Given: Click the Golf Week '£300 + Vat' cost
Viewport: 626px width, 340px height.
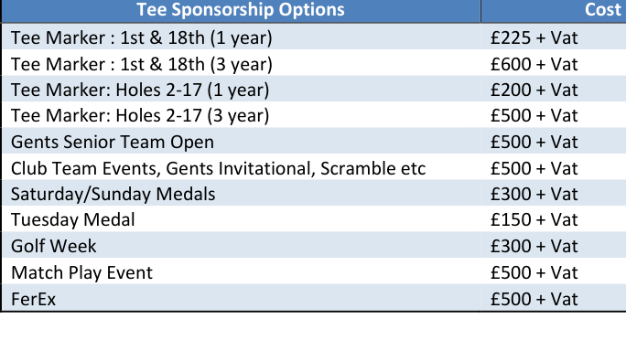Looking at the screenshot, I should [554, 245].
